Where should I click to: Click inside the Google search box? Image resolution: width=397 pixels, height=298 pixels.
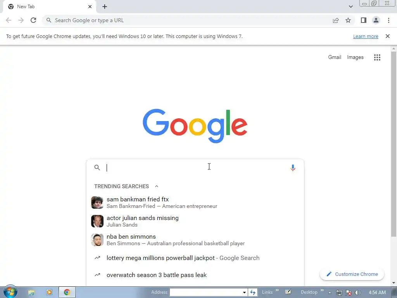pos(195,168)
